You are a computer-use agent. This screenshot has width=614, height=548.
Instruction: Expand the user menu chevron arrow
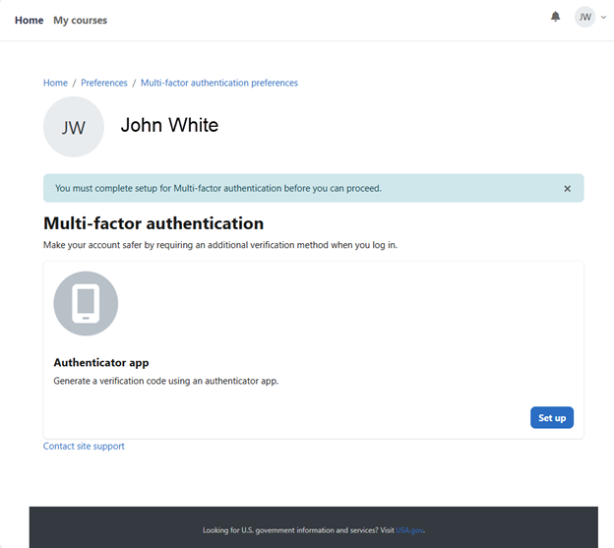pos(603,18)
